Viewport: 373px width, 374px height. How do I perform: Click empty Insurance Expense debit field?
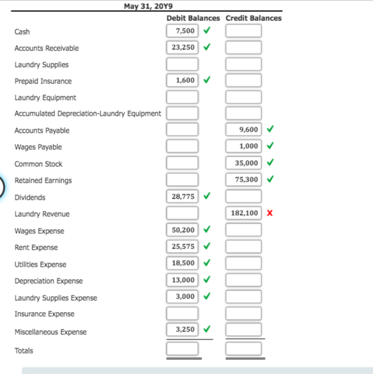coord(182,313)
